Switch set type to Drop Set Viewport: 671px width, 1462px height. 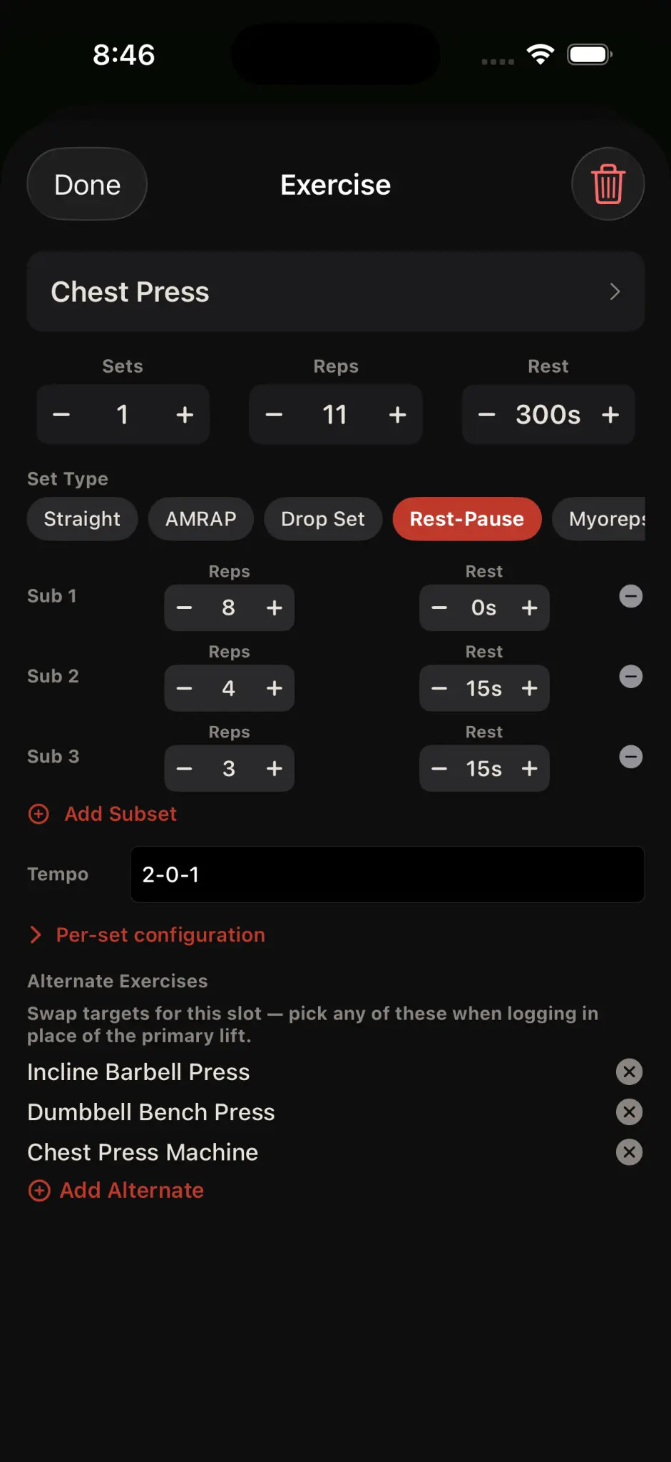point(322,519)
